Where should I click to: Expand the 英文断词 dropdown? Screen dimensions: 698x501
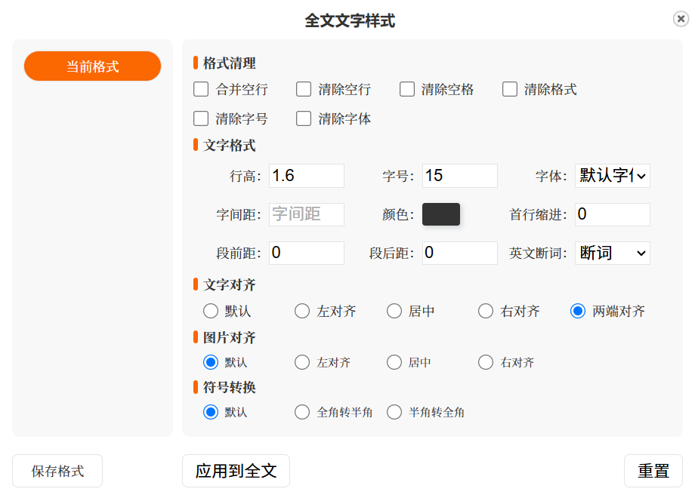[612, 253]
